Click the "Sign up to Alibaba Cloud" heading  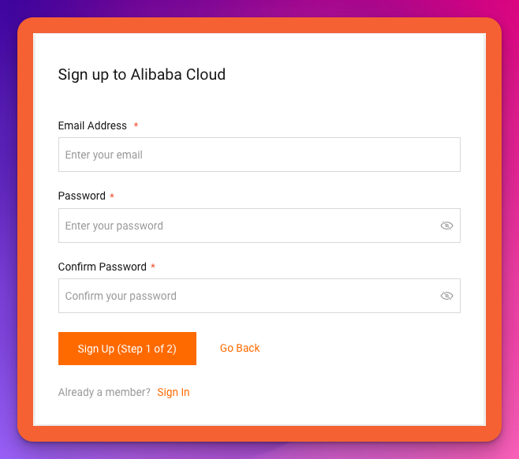142,75
